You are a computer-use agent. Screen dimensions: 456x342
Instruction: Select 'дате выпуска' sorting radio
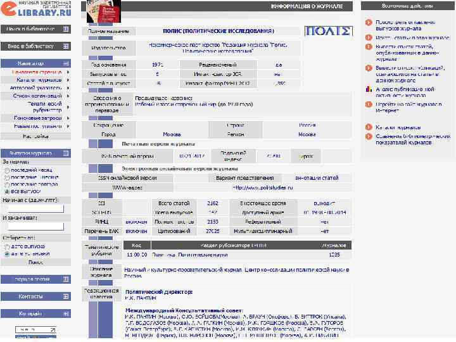click(x=7, y=246)
